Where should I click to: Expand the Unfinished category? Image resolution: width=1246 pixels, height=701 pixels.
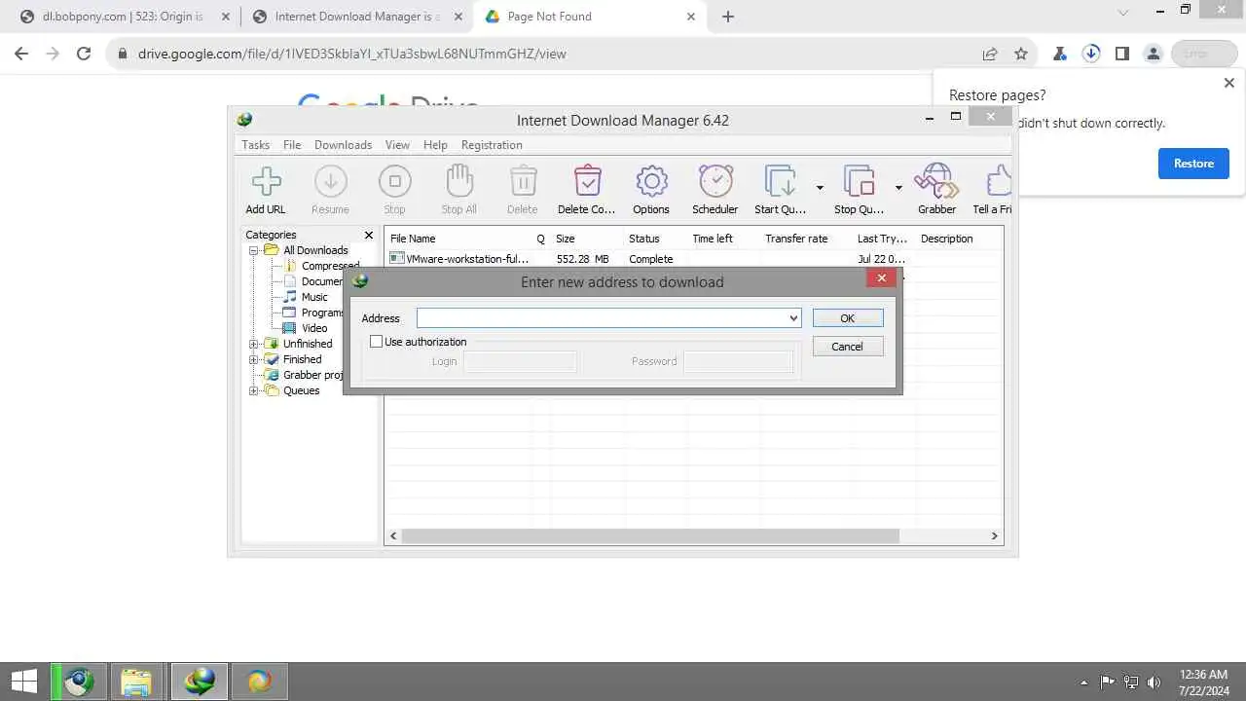254,344
